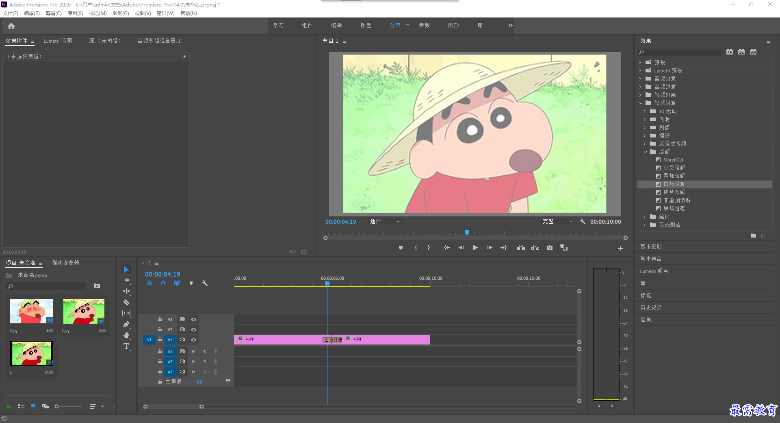Viewport: 780px width, 423px height.
Task: Collapse the 视频过渡 folder
Action: click(641, 103)
